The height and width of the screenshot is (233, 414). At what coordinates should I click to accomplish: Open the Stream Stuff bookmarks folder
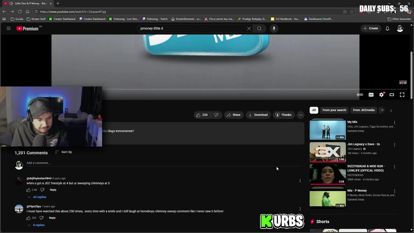(x=36, y=19)
